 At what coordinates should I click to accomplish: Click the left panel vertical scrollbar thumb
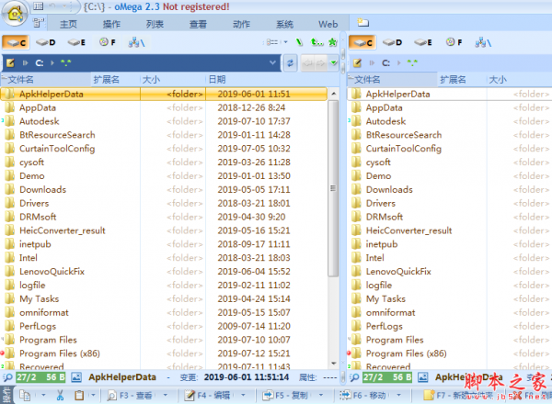(x=333, y=188)
